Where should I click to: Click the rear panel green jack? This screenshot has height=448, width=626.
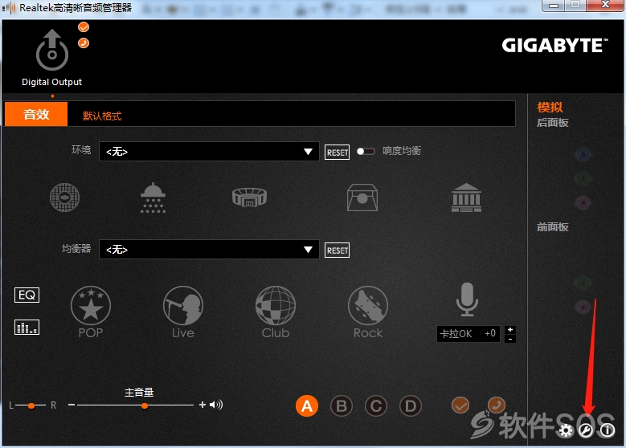(x=583, y=178)
